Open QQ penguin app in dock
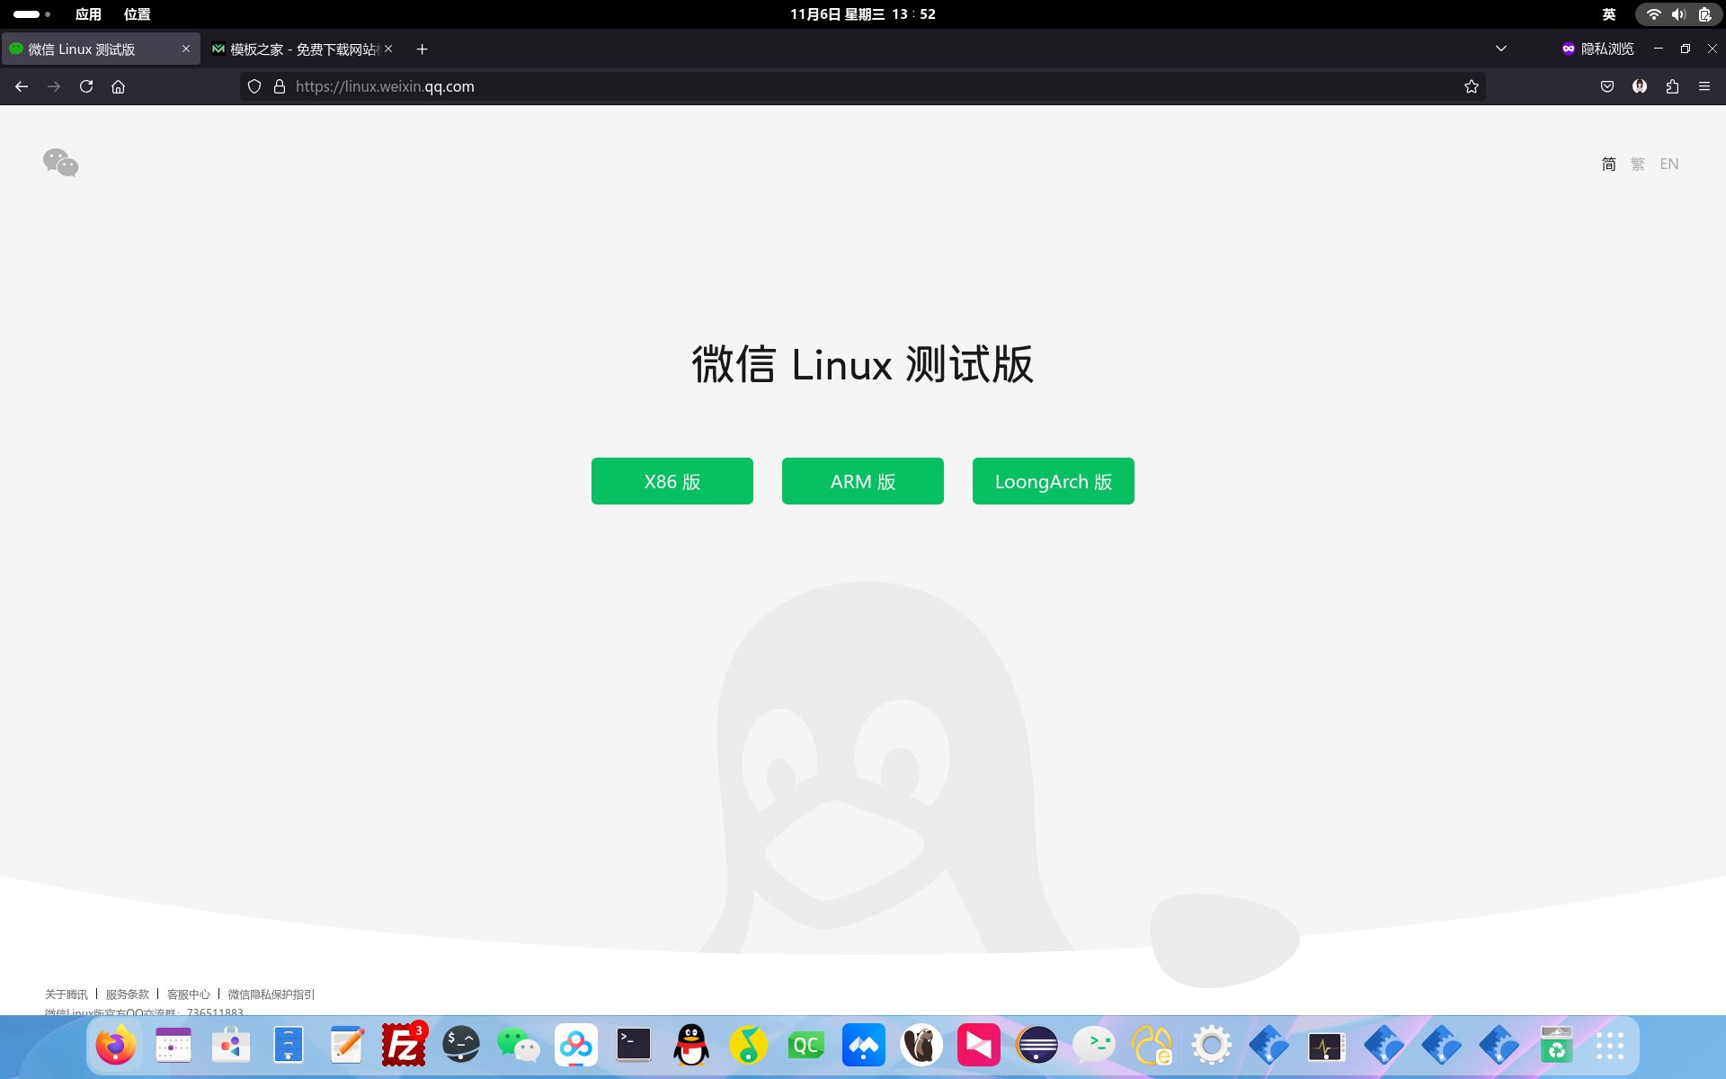The width and height of the screenshot is (1726, 1079). pos(691,1046)
